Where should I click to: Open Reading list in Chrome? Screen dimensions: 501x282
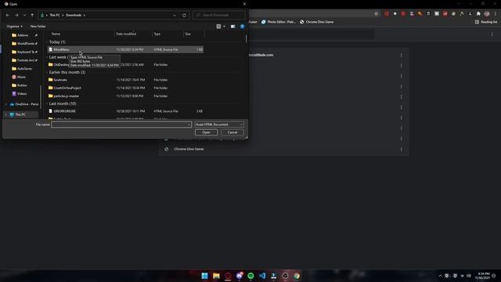coord(486,22)
